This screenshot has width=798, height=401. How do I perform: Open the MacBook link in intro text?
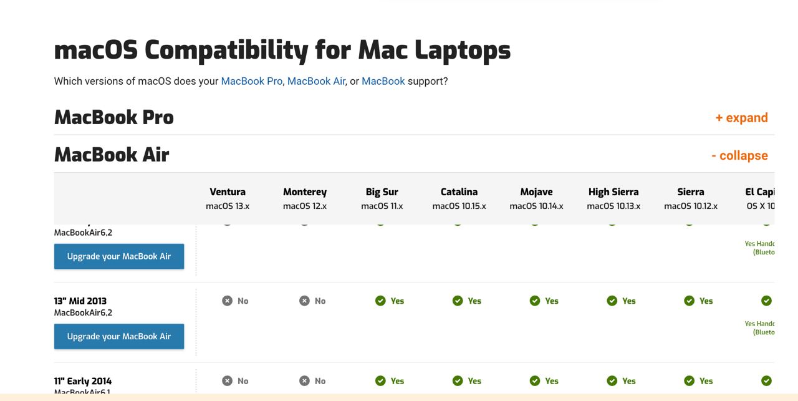tap(383, 81)
